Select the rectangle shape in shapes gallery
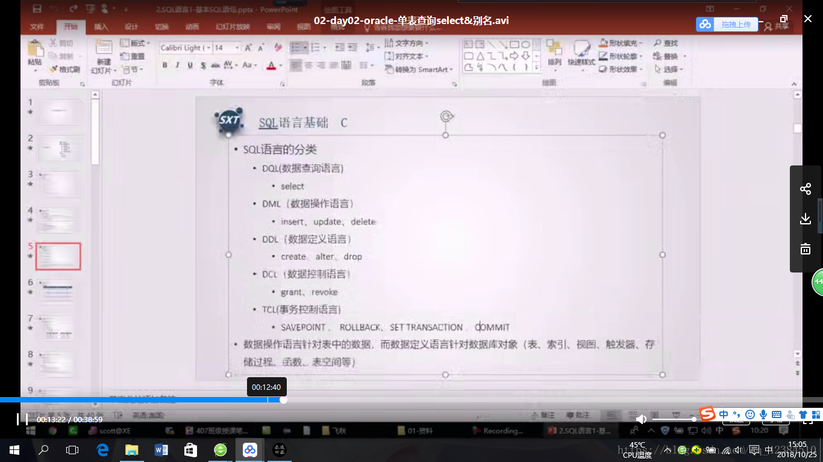 (x=515, y=44)
